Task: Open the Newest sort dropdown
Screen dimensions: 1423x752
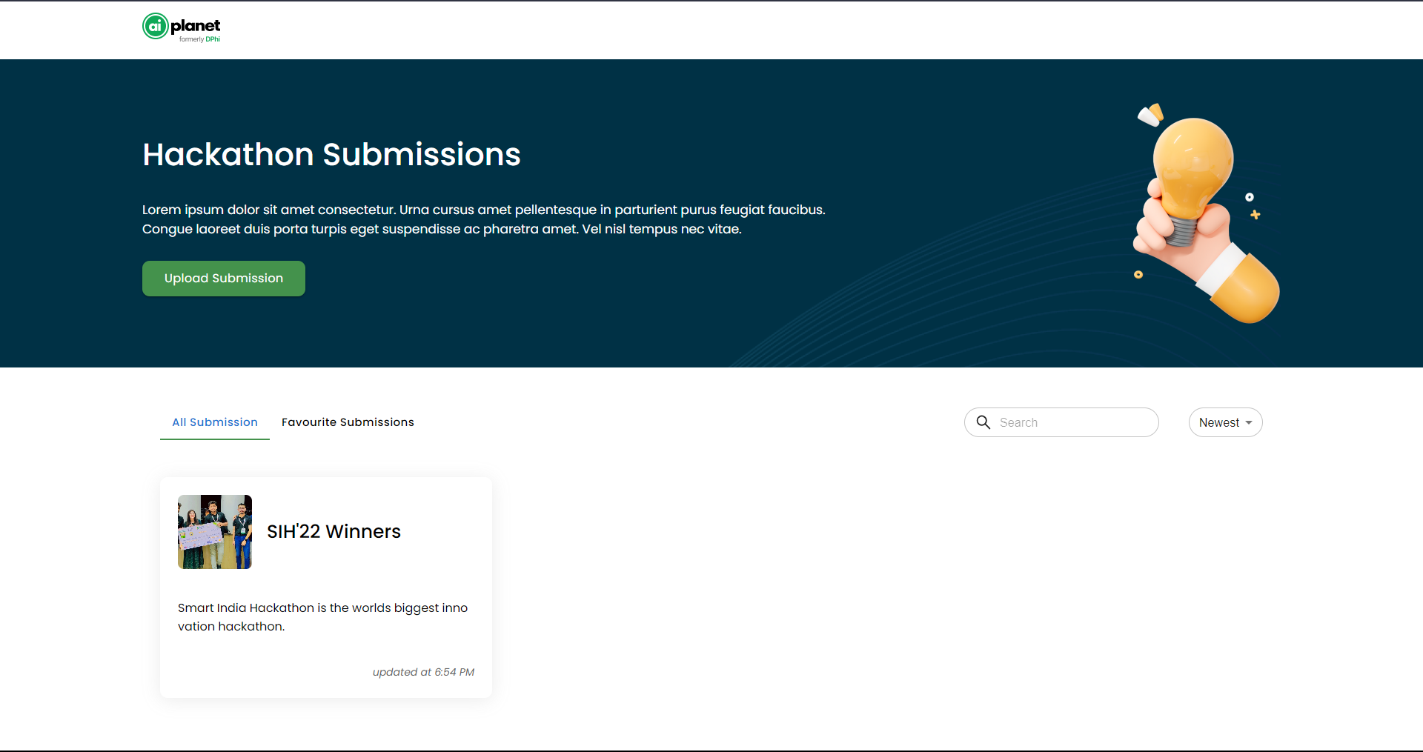Action: 1226,422
